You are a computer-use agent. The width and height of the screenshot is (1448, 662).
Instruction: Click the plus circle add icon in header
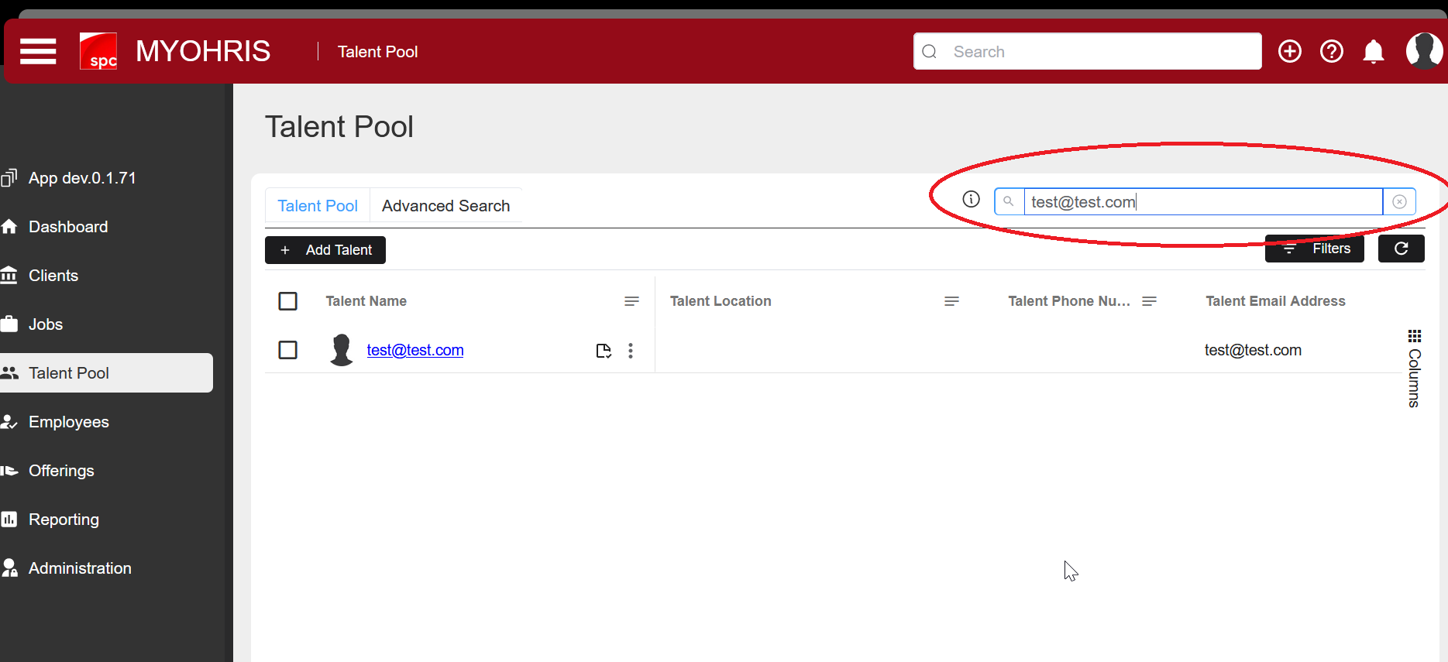coord(1289,51)
